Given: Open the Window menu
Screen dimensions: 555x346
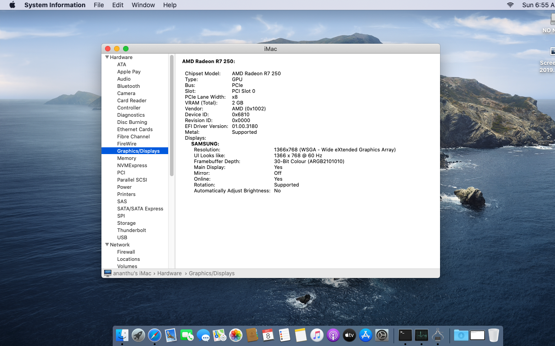Looking at the screenshot, I should 143,5.
